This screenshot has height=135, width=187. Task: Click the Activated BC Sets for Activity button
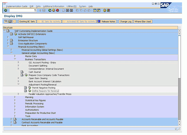pyautogui.click(x=79, y=21)
